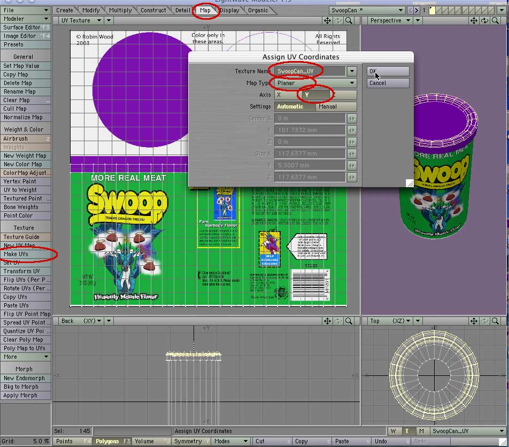This screenshot has width=509, height=447.
Task: Click the move icon in Back viewport
Action: click(327, 321)
